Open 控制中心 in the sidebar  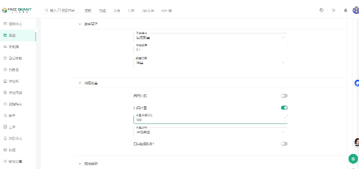point(15,24)
